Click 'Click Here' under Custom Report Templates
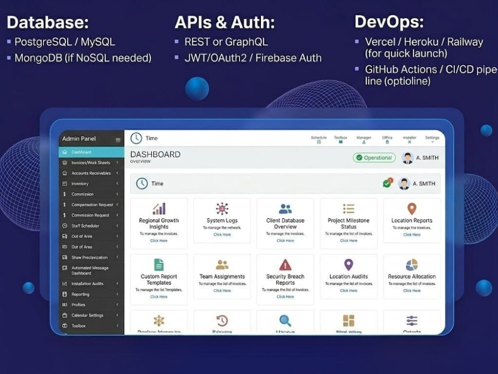This screenshot has width=498, height=374. point(159,297)
